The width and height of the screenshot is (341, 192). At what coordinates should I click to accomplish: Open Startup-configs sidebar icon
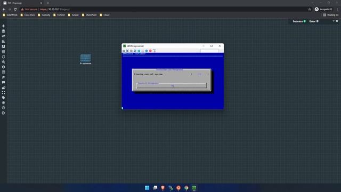click(x=3, y=42)
